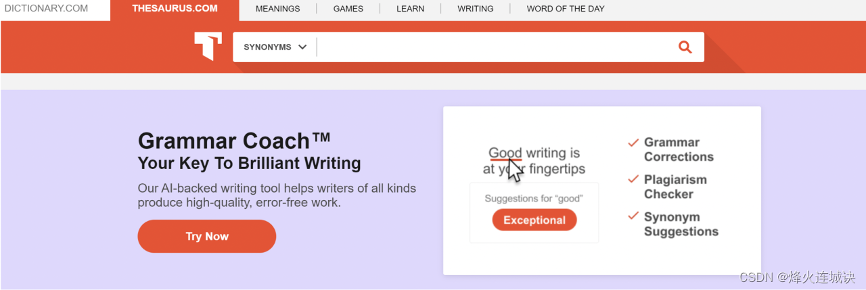The width and height of the screenshot is (866, 290).
Task: Click the Exceptional suggestion button
Action: click(534, 220)
